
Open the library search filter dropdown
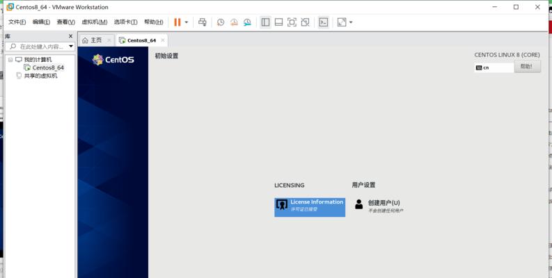point(71,47)
